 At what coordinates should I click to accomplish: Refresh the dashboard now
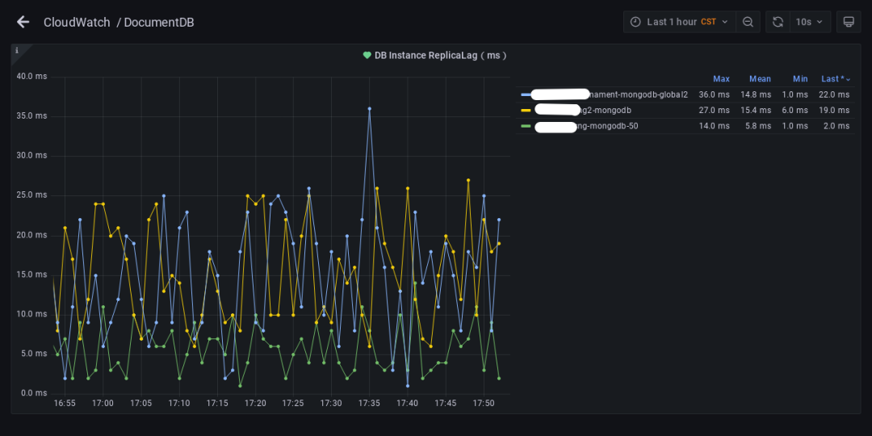(x=778, y=22)
